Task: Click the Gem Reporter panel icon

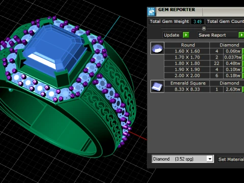Action: 151,12
